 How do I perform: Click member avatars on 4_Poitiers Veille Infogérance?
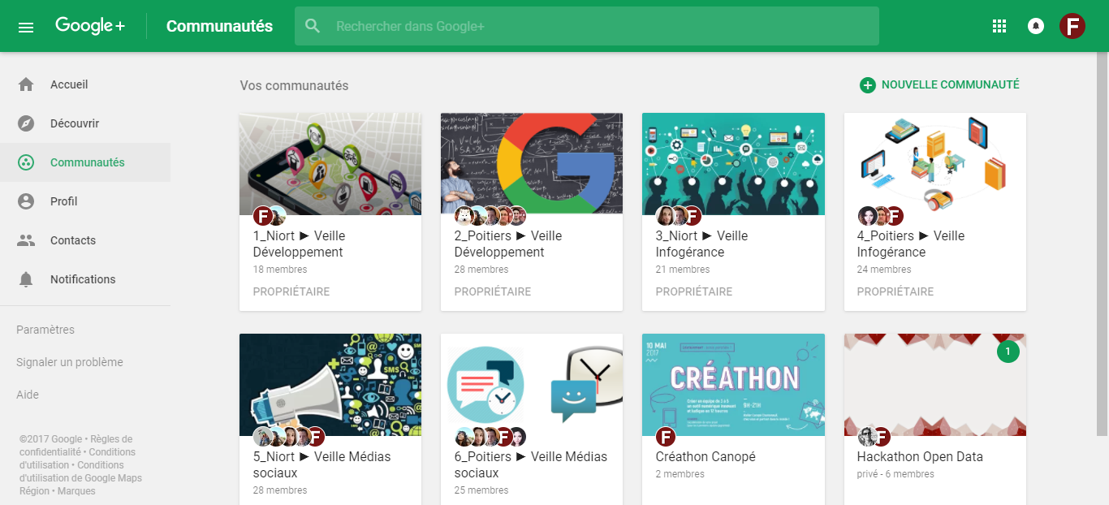[881, 216]
